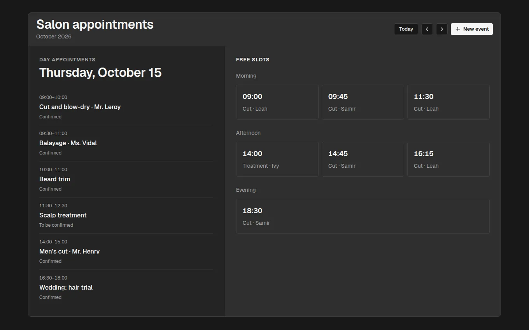Go to the previous day with left chevron

(x=427, y=29)
